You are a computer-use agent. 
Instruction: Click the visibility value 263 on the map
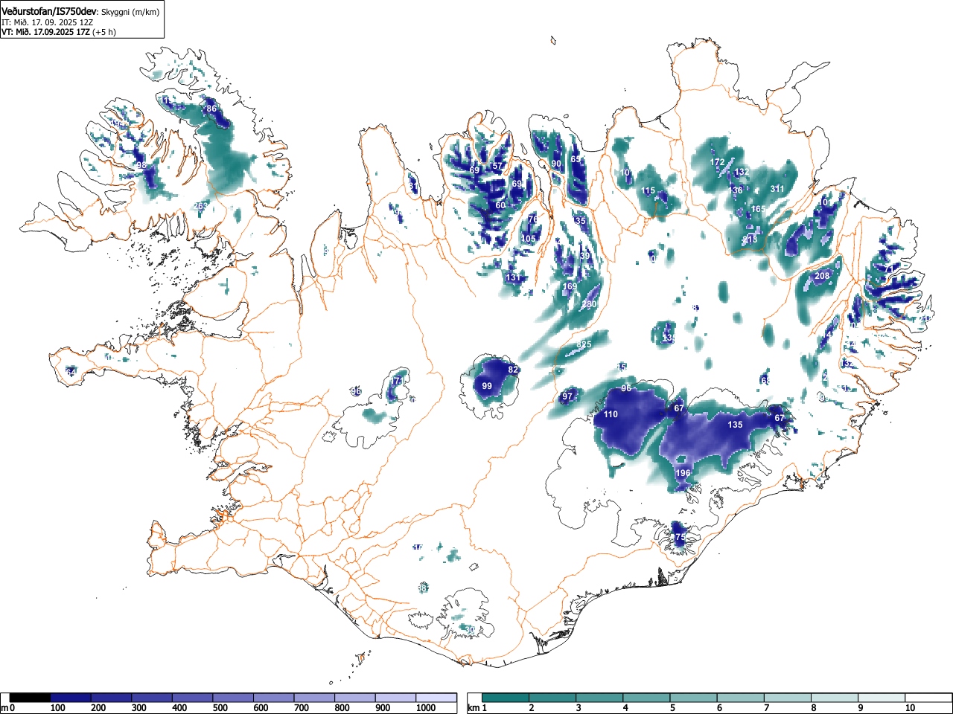(x=201, y=206)
